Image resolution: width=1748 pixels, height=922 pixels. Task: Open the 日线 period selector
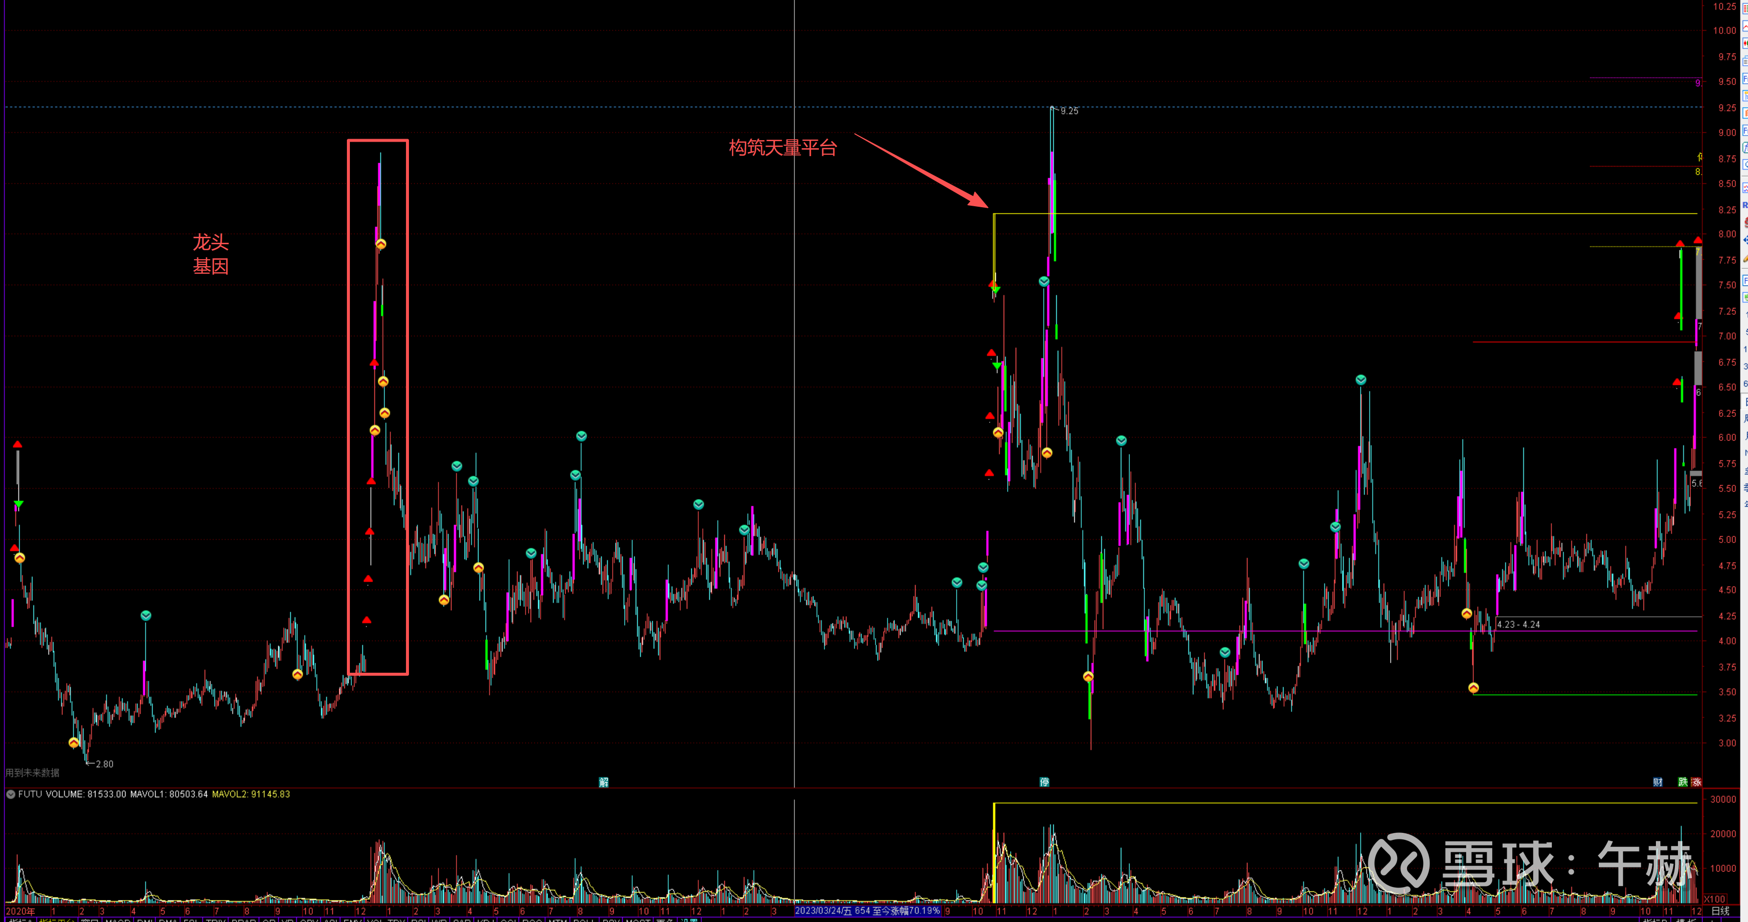click(1720, 911)
